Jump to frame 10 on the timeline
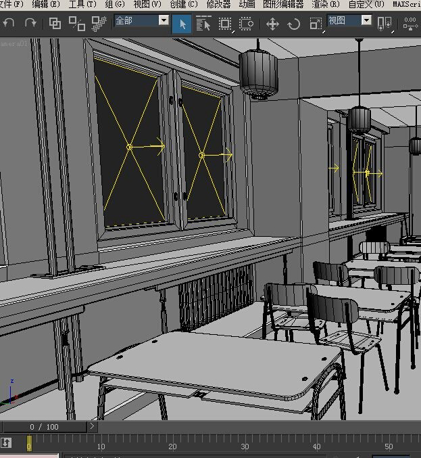 click(101, 446)
